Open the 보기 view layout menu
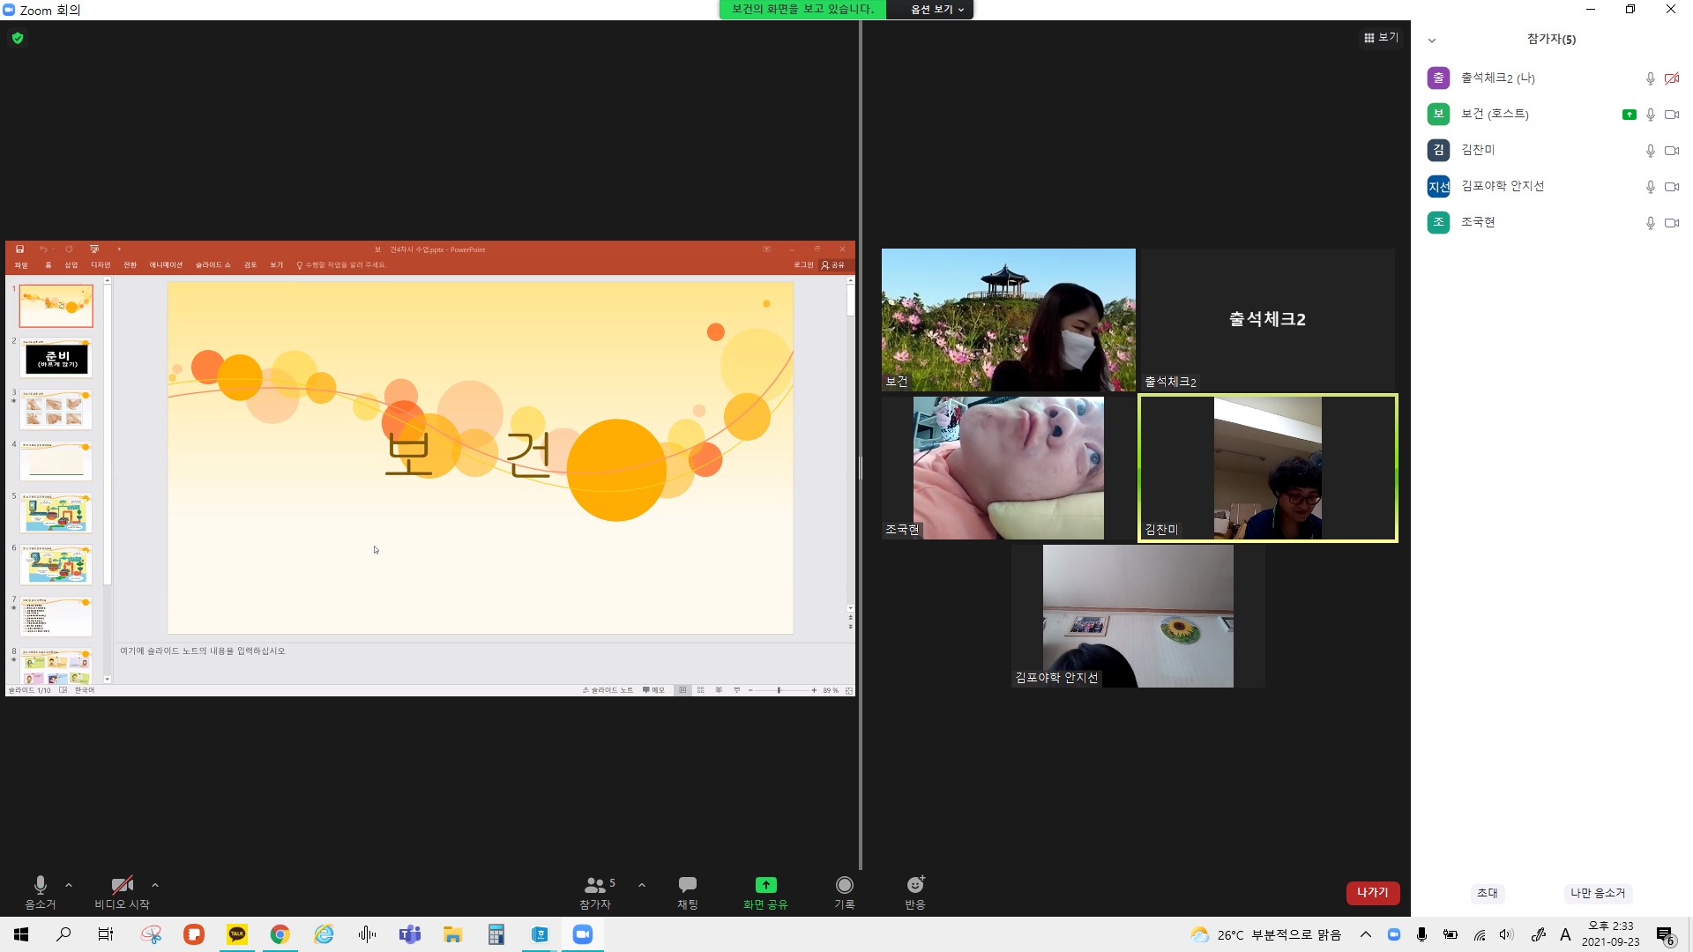 (1381, 38)
